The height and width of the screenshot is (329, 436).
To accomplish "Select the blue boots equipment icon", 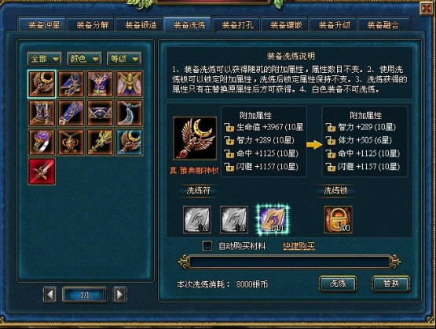I will click(x=42, y=113).
